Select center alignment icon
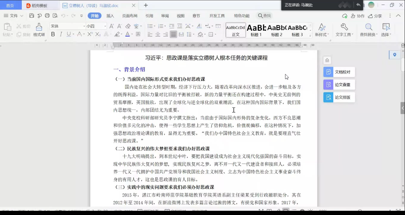This screenshot has width=405, height=215. (x=158, y=34)
